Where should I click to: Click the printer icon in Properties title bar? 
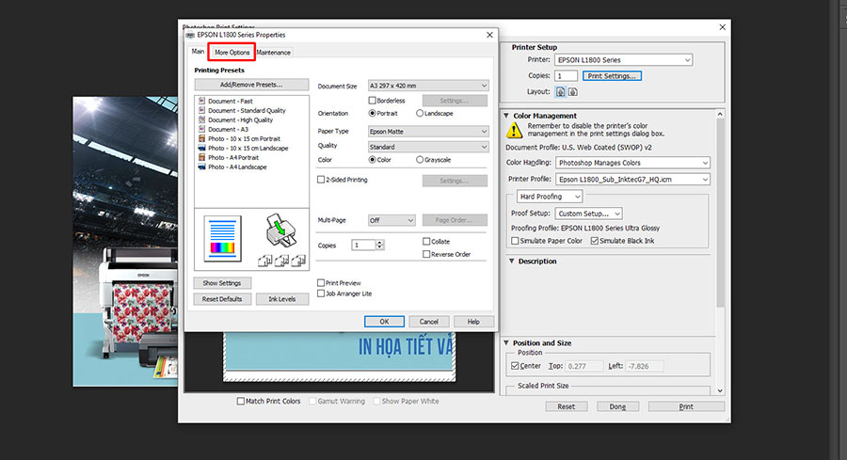[190, 35]
